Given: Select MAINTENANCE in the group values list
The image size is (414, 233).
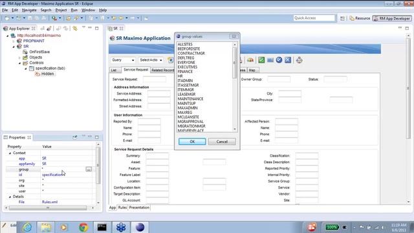Looking at the screenshot, I should click(x=190, y=99).
